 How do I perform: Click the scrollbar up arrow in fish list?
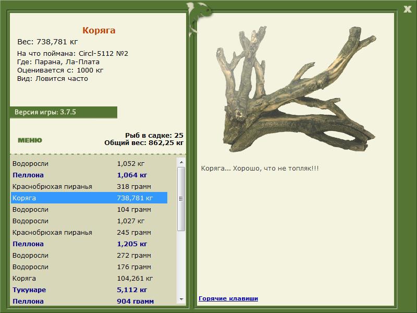181,162
